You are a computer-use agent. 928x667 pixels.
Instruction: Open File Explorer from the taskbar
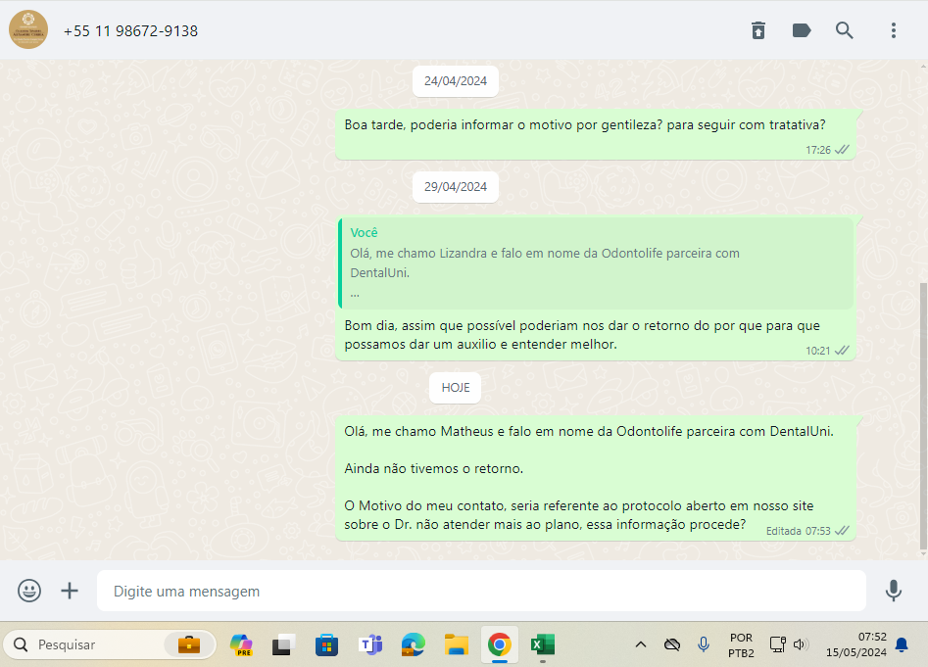[x=456, y=644]
